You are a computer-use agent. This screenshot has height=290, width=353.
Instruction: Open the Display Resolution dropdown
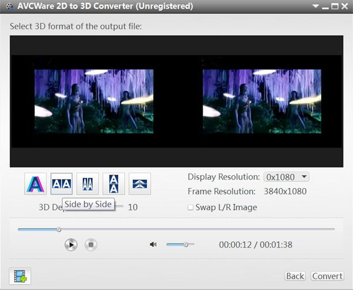click(287, 177)
